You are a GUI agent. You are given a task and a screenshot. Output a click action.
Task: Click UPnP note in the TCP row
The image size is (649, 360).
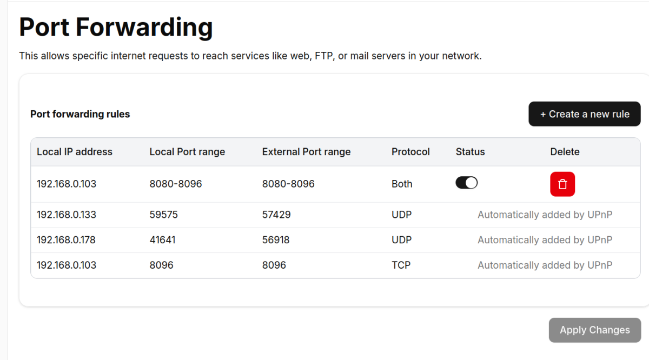pyautogui.click(x=545, y=265)
